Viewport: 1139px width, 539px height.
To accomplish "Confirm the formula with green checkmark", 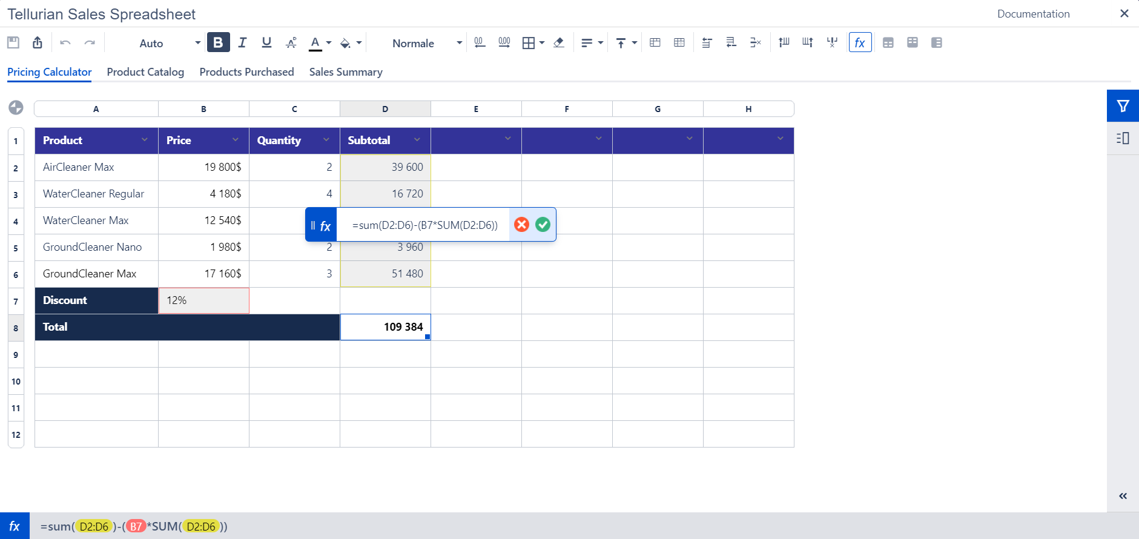I will tap(543, 225).
